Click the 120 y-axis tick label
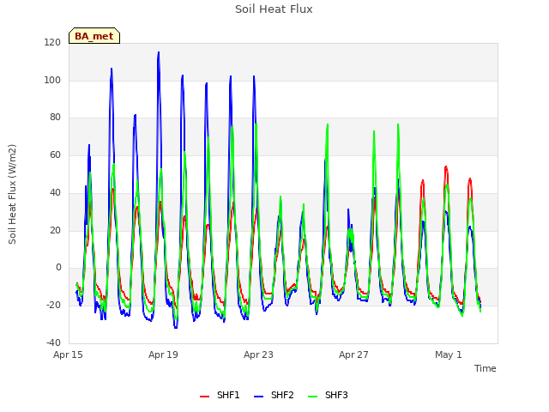The width and height of the screenshot is (549, 412). tap(52, 43)
